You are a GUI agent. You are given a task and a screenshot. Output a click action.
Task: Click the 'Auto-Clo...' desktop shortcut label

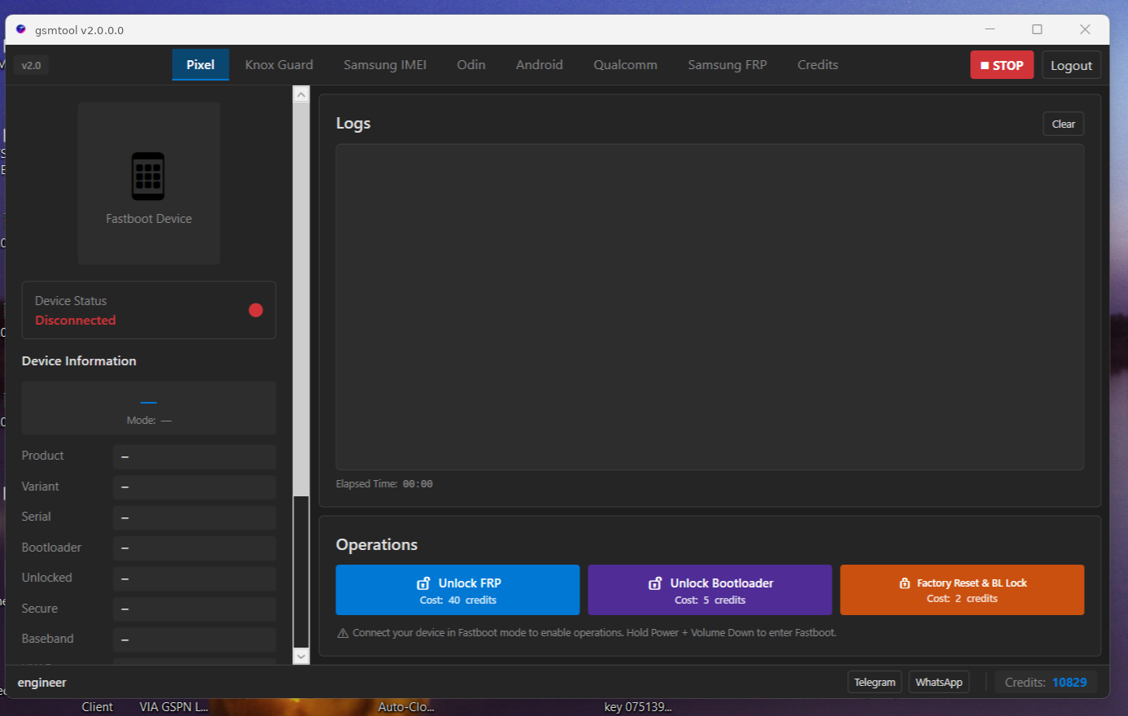click(x=406, y=707)
